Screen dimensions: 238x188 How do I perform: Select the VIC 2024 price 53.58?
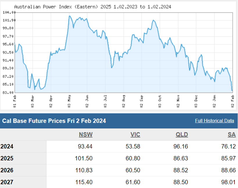click(x=133, y=146)
